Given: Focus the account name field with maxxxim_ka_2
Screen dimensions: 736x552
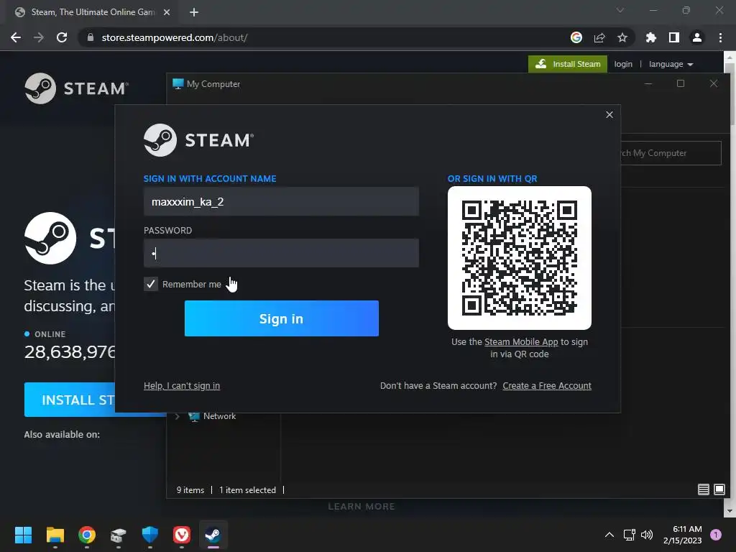Looking at the screenshot, I should 281,201.
